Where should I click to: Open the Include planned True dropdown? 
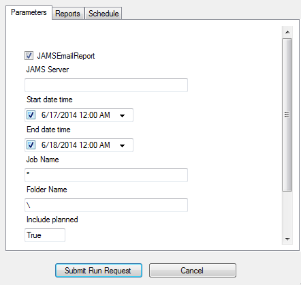45,235
